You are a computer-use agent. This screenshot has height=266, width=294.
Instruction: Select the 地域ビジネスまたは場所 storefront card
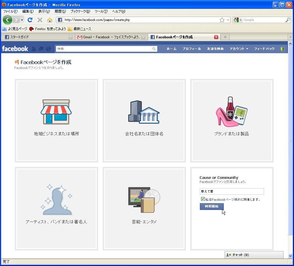57,121
